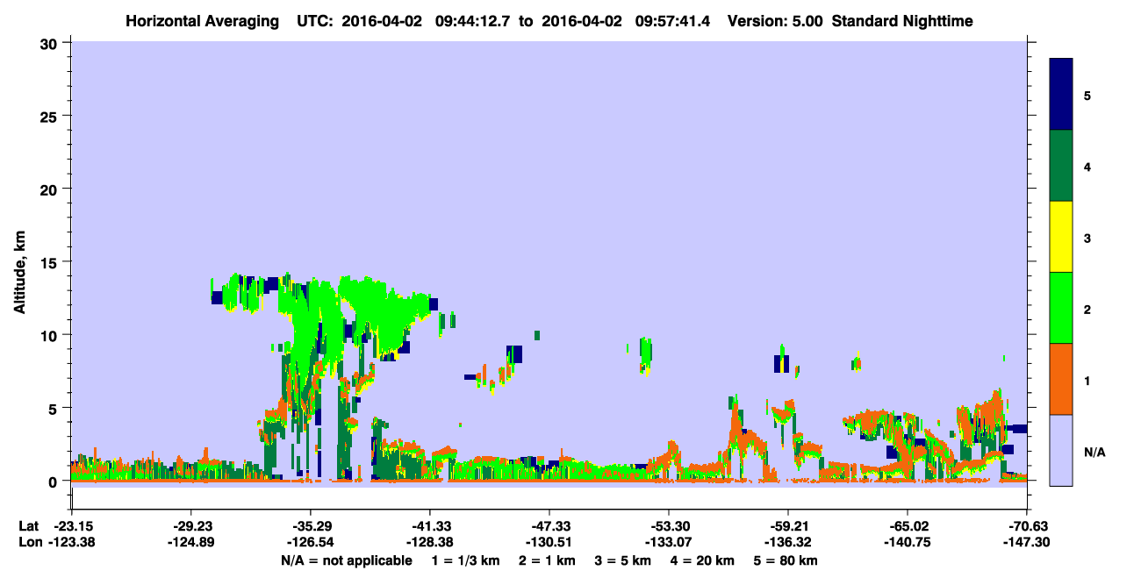Click the latitude value "-35.29"

pos(311,526)
